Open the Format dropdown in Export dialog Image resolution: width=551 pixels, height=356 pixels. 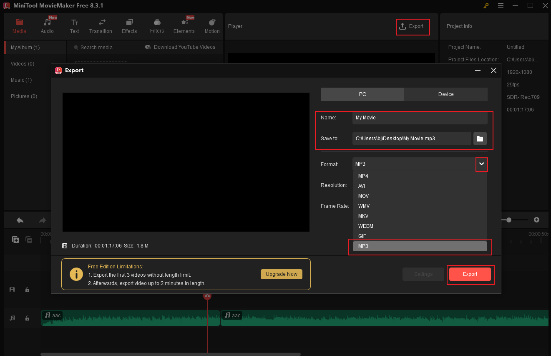click(481, 164)
